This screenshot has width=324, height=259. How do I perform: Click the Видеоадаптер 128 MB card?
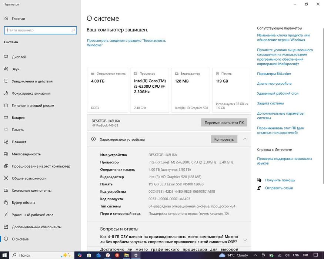click(191, 90)
